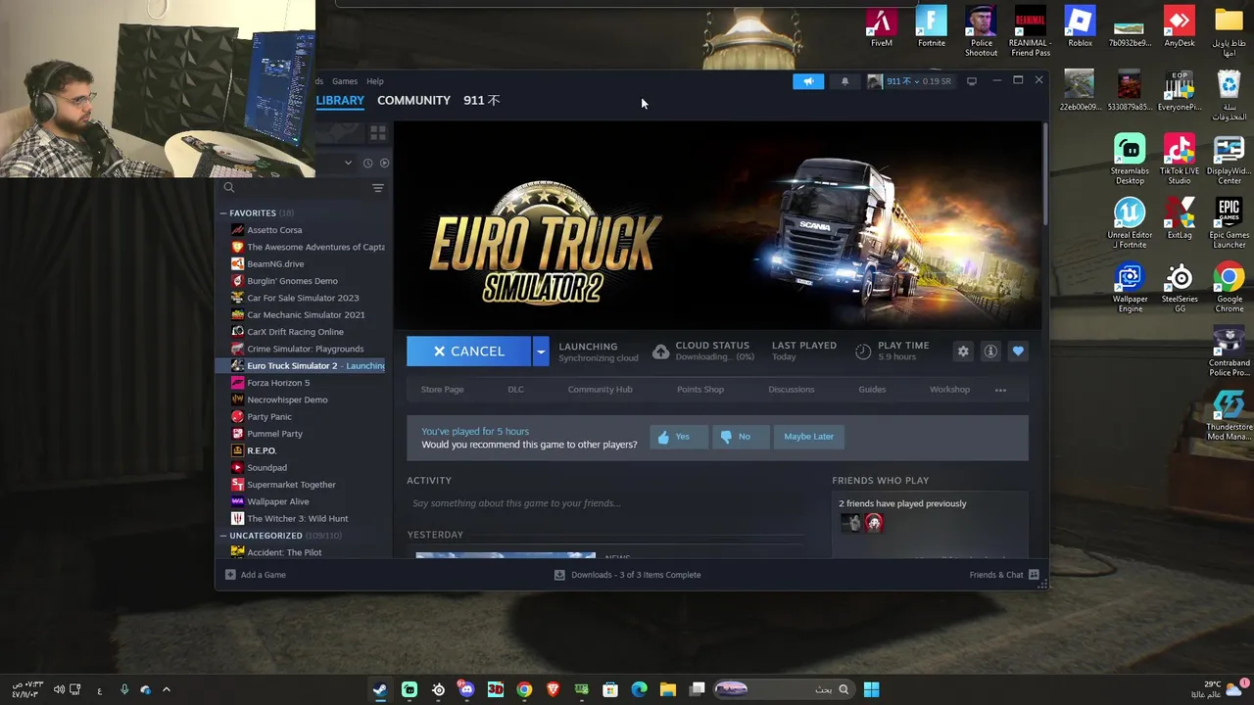Screen dimensions: 1254x705
Task: Click the library search magnifier icon
Action: (229, 188)
